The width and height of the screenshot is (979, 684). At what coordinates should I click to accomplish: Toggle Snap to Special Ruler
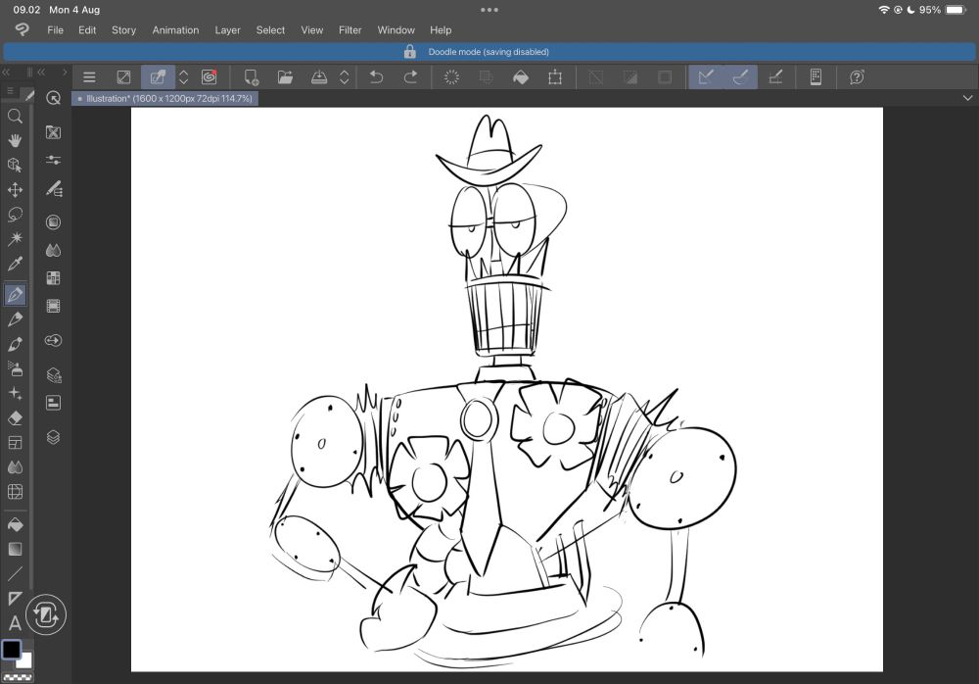coord(740,76)
